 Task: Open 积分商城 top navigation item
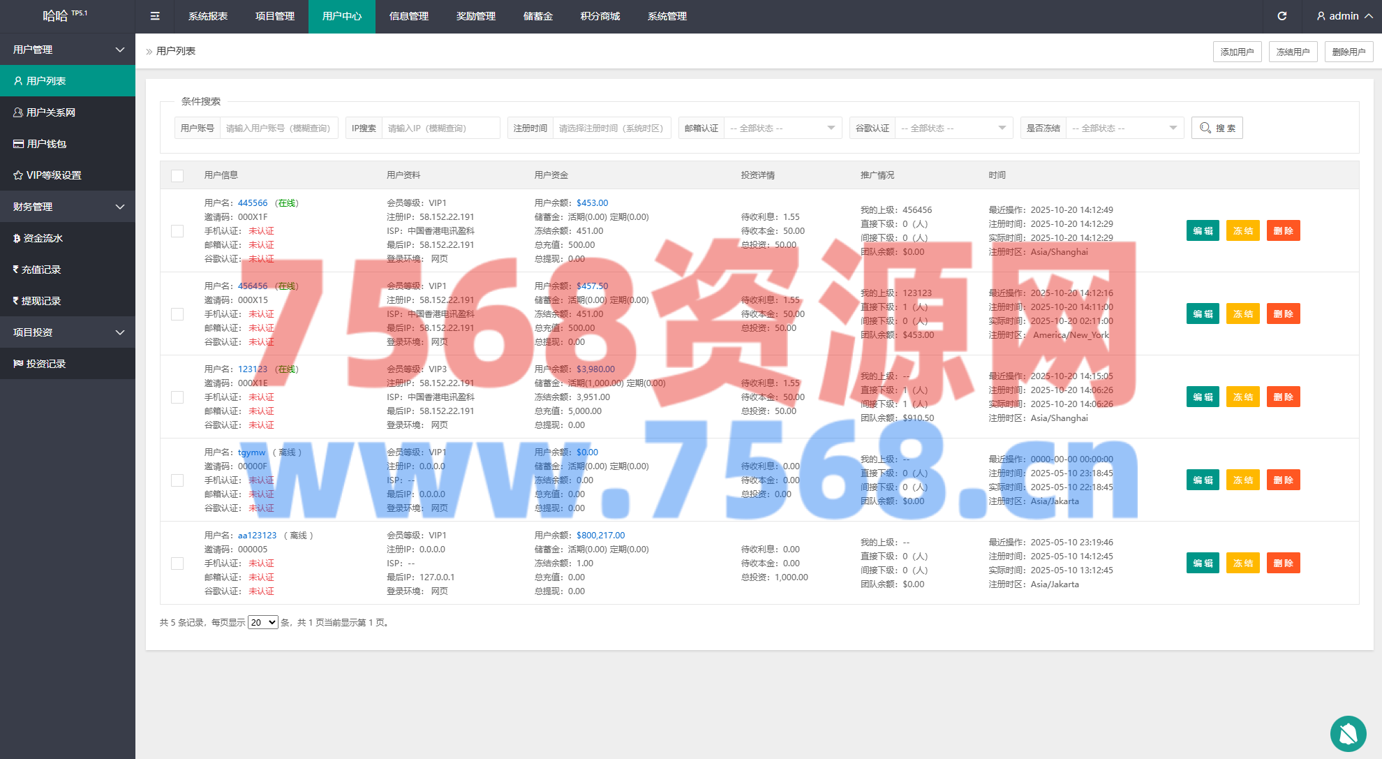click(x=600, y=16)
